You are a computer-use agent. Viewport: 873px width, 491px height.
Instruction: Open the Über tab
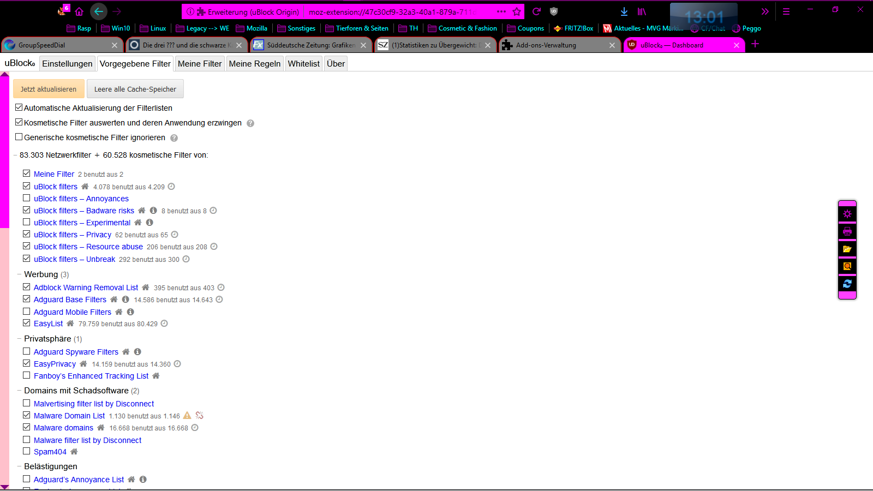[336, 64]
